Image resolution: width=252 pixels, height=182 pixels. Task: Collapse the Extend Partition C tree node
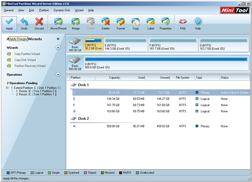point(7,88)
